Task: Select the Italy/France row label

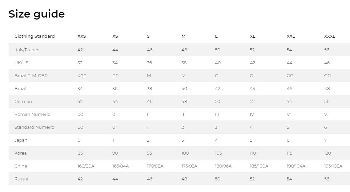Action: click(27, 50)
